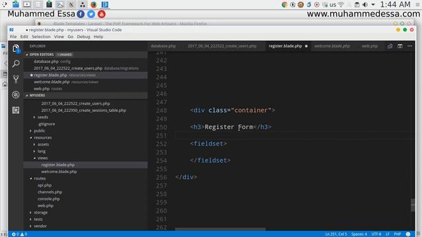The height and width of the screenshot is (237, 422).
Task: Collapse the MYUSERS project section
Action: click(27, 95)
